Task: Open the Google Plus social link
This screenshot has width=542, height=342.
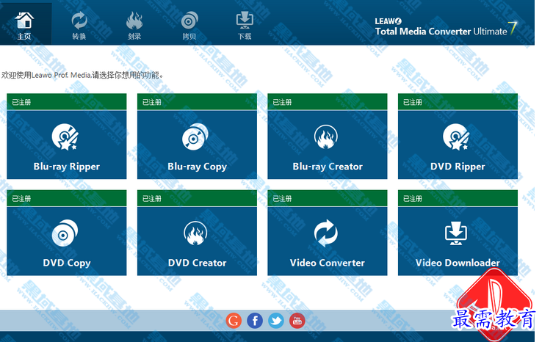Action: 234,321
